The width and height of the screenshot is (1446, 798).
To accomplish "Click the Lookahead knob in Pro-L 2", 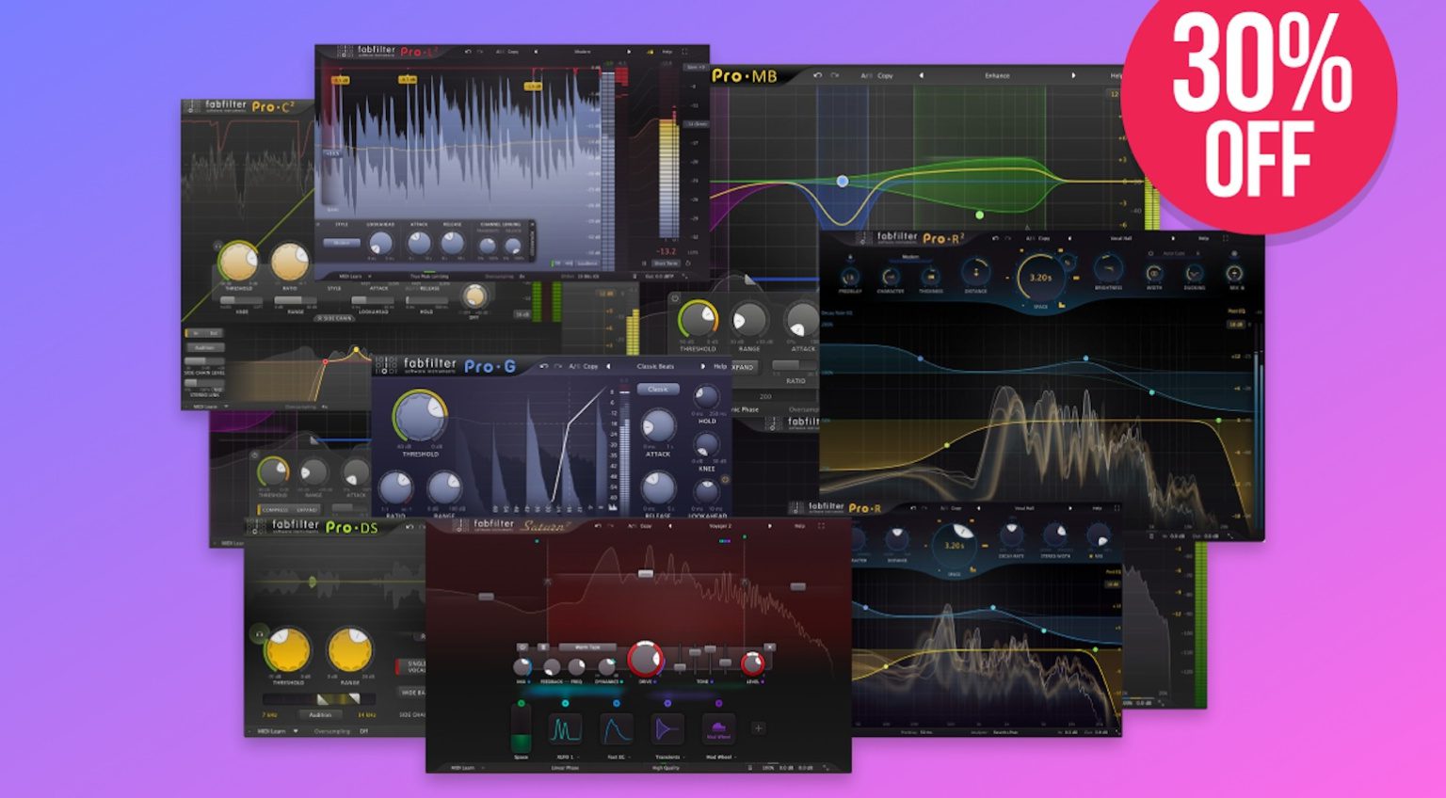I will [x=381, y=243].
